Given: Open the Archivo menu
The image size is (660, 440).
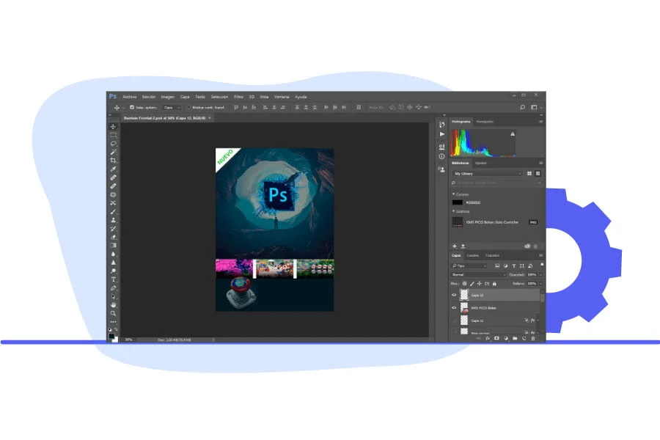Looking at the screenshot, I should point(130,97).
